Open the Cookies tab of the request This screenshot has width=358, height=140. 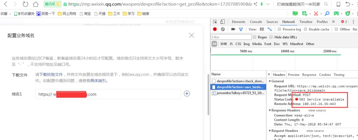click(x=325, y=74)
